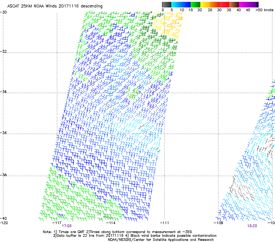
Task: Click the orange 25-30 knots color segment
Action: tap(215, 4)
